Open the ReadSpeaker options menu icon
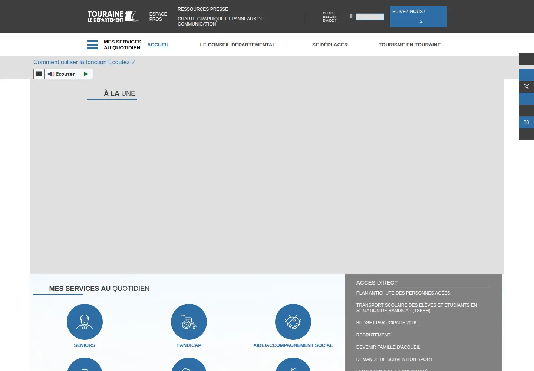 [39, 74]
